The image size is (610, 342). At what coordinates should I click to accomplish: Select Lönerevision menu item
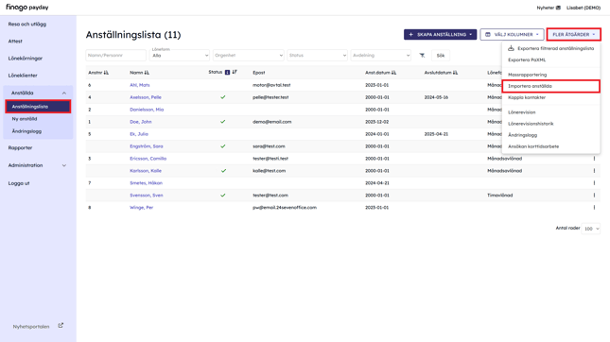pyautogui.click(x=522, y=112)
